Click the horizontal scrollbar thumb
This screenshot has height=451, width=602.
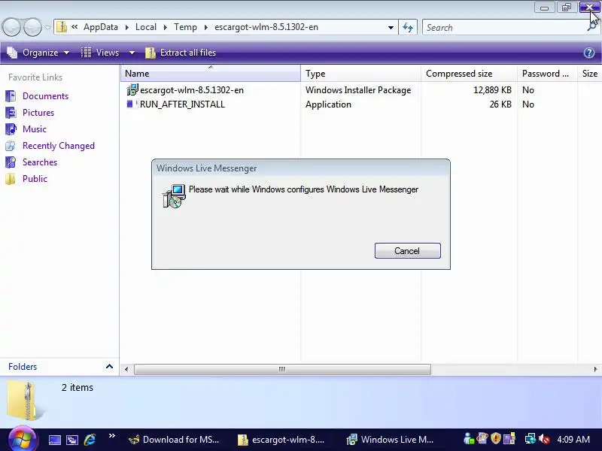282,369
